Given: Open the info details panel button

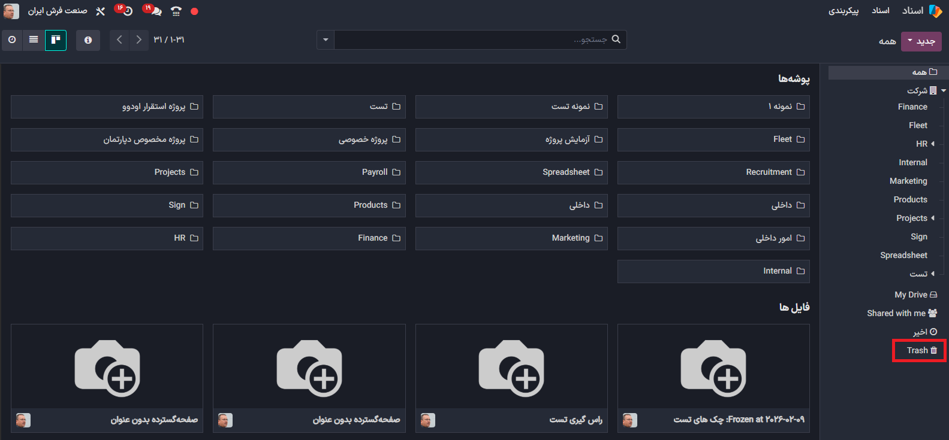Looking at the screenshot, I should click(x=88, y=40).
